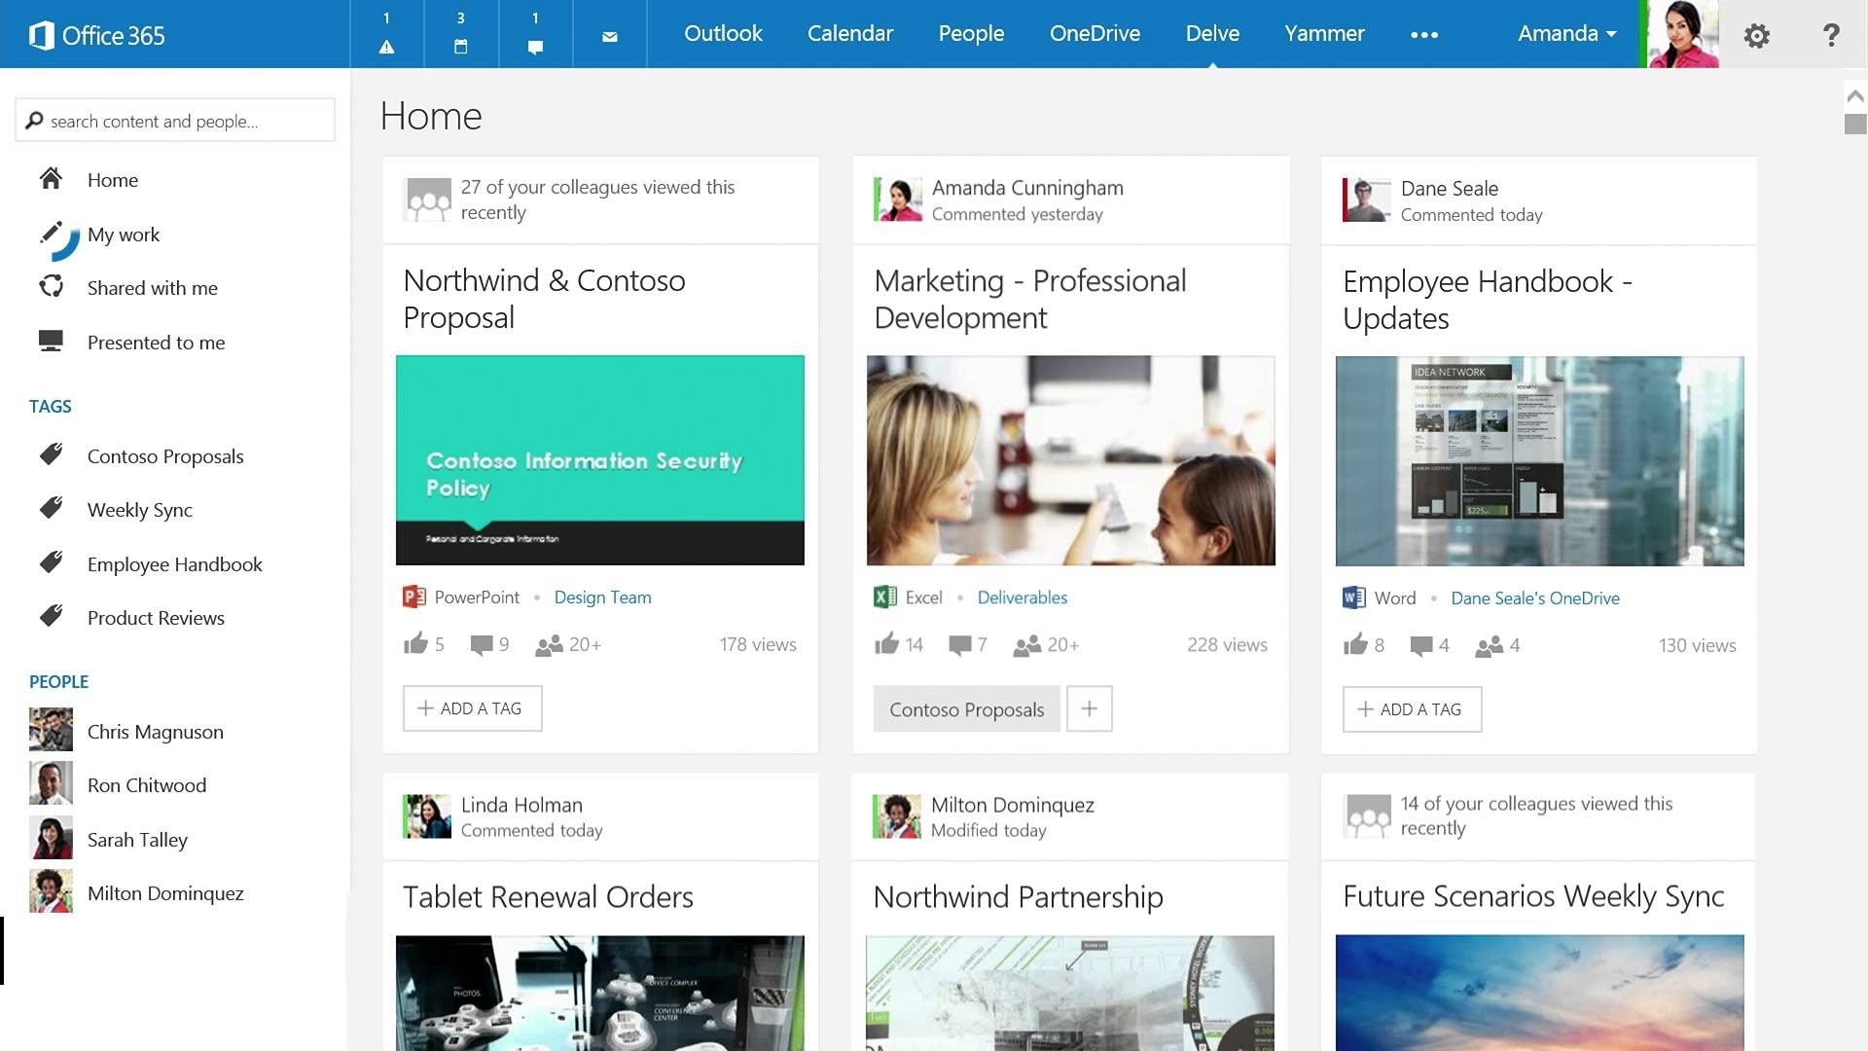This screenshot has width=1868, height=1051.
Task: Select the Weekly Sync tag in sidebar
Action: coord(139,510)
